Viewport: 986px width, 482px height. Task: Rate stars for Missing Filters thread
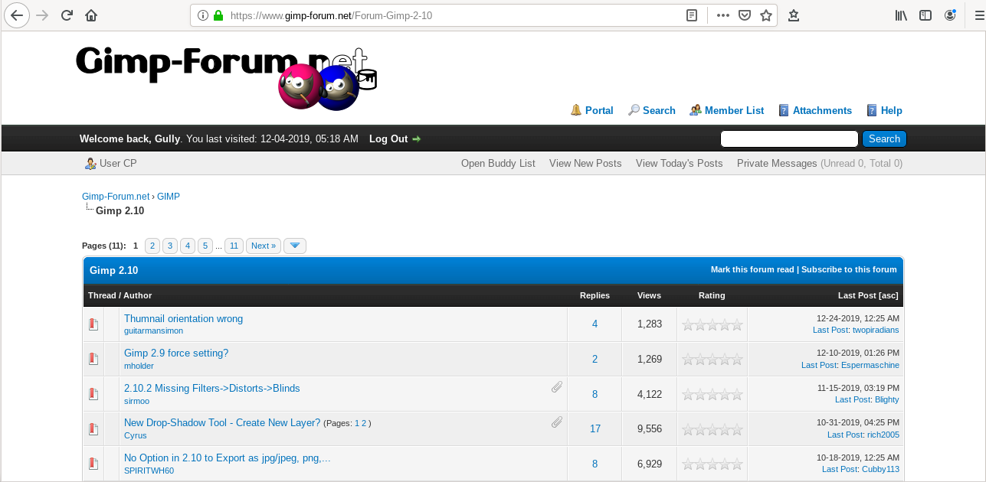[x=712, y=395]
